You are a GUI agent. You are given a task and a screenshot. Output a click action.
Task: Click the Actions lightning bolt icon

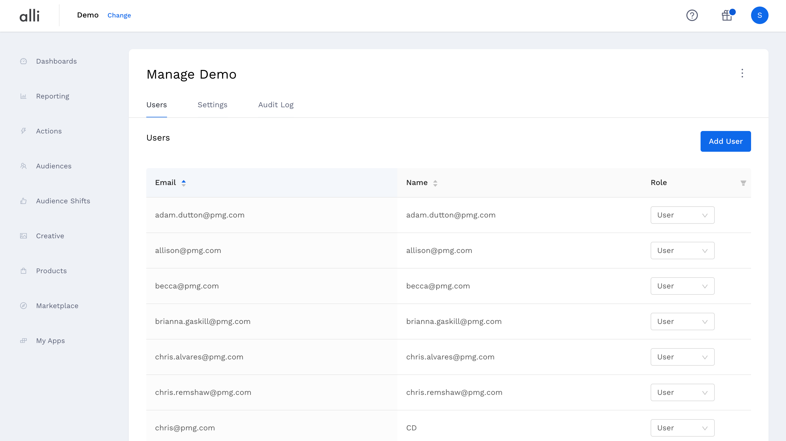tap(23, 131)
